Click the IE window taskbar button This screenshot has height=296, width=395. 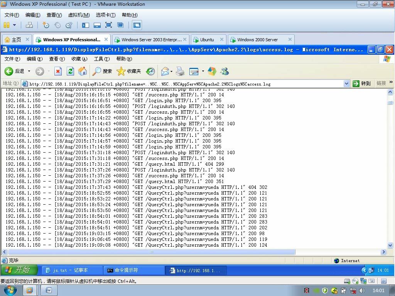click(196, 270)
